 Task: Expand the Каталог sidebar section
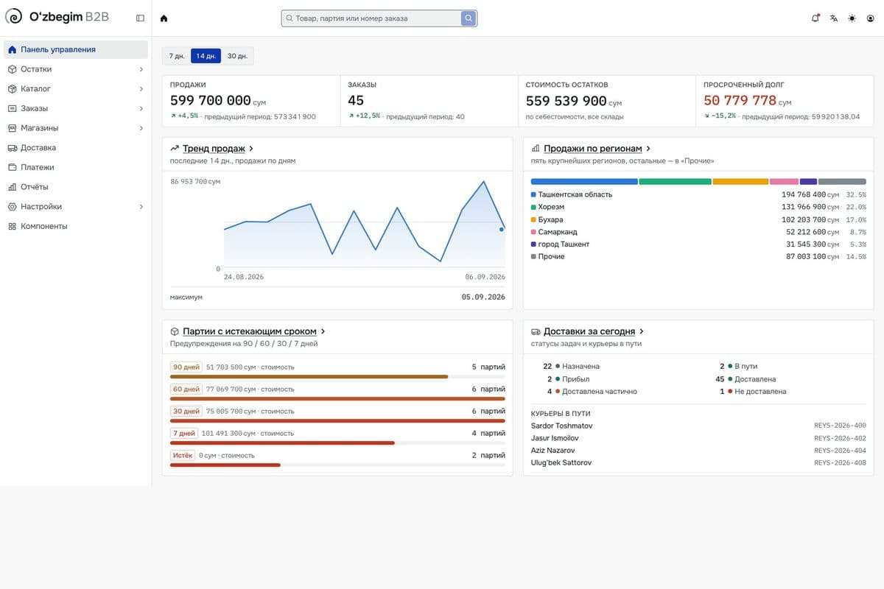[76, 88]
